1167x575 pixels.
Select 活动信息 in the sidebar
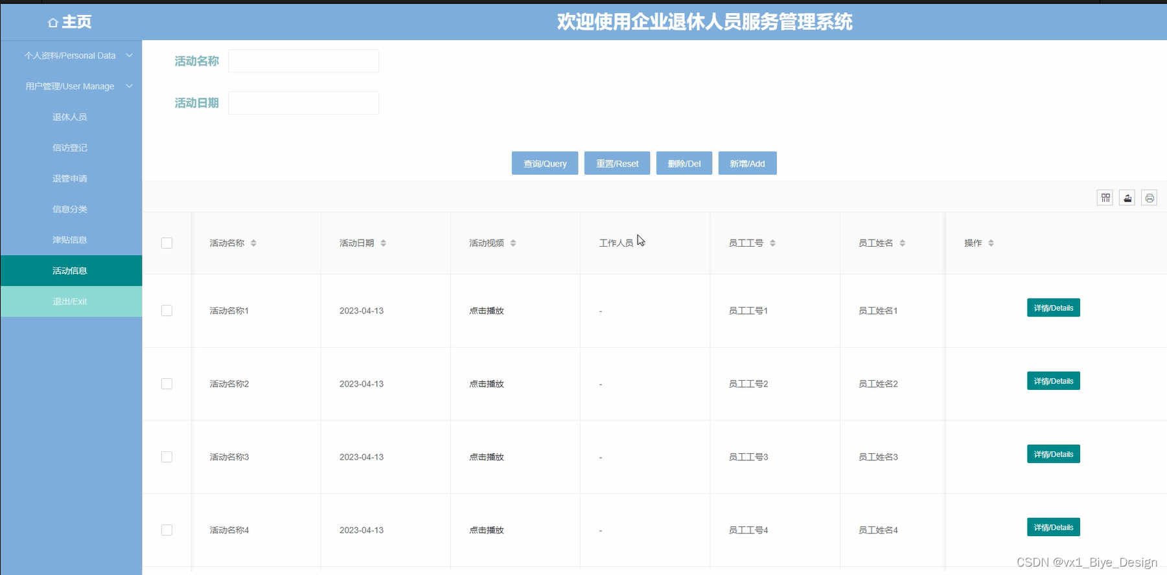[70, 271]
